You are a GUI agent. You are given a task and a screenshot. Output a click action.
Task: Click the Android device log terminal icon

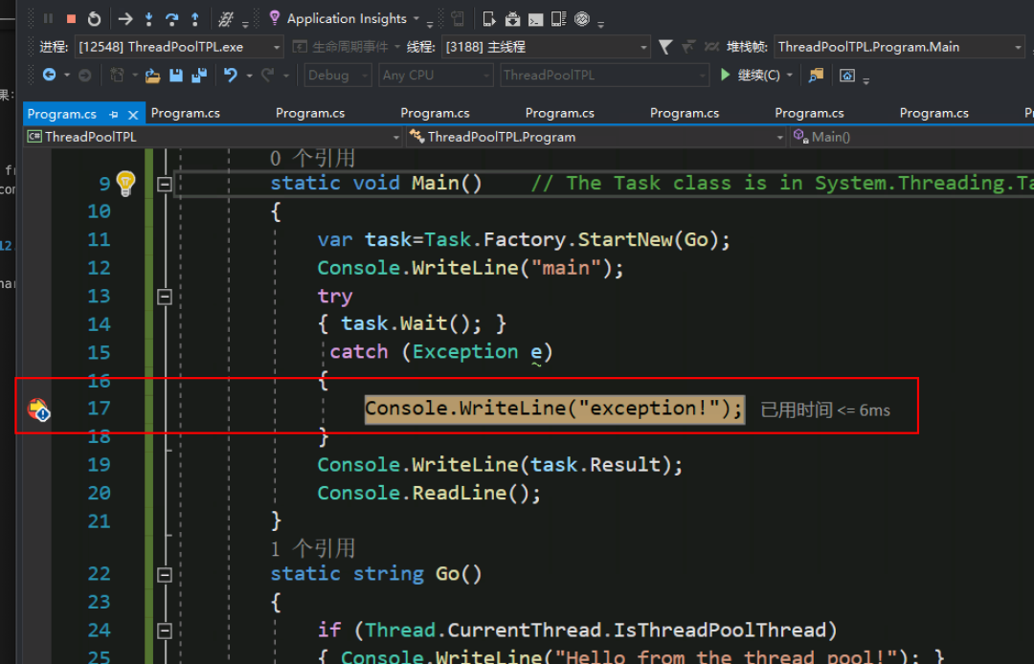pos(535,19)
